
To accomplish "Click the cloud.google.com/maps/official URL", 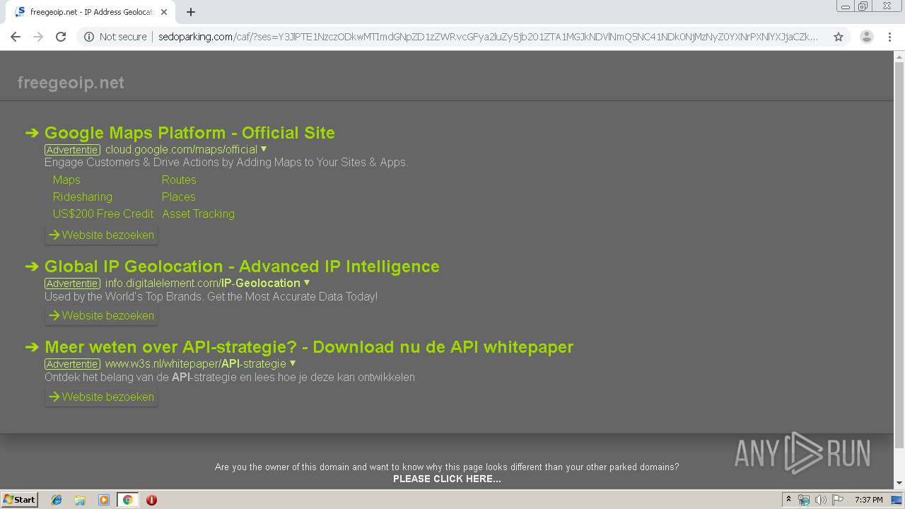I will (x=181, y=150).
